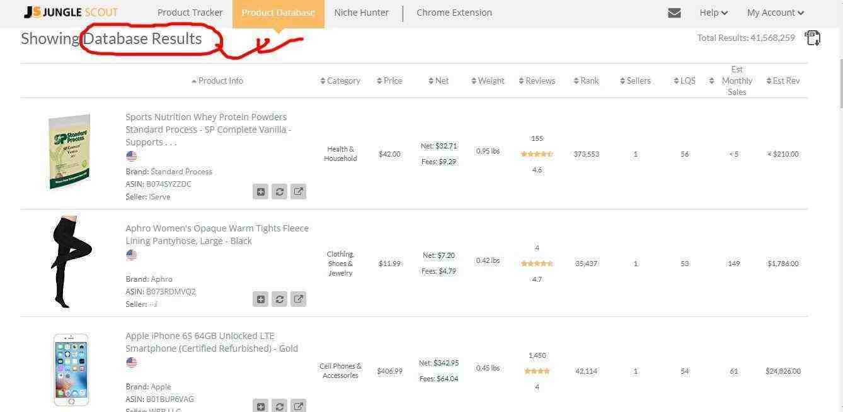Refresh data for Apple iPhone 6S
843x412 pixels.
point(280,406)
